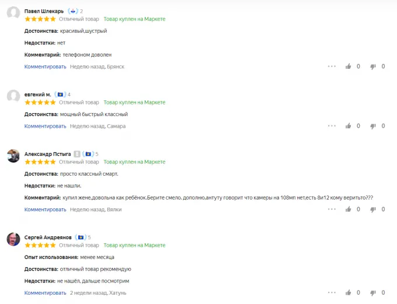Open three-dot menu on евгений м.'s review
Image resolution: width=397 pixels, height=304 pixels.
[332, 126]
